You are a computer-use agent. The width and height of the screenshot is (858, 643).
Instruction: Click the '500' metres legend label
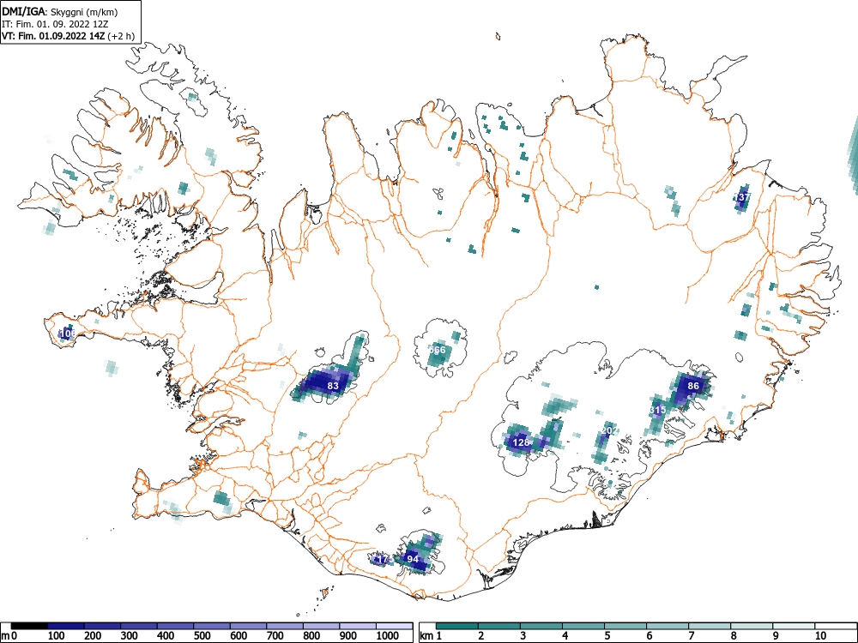202,636
